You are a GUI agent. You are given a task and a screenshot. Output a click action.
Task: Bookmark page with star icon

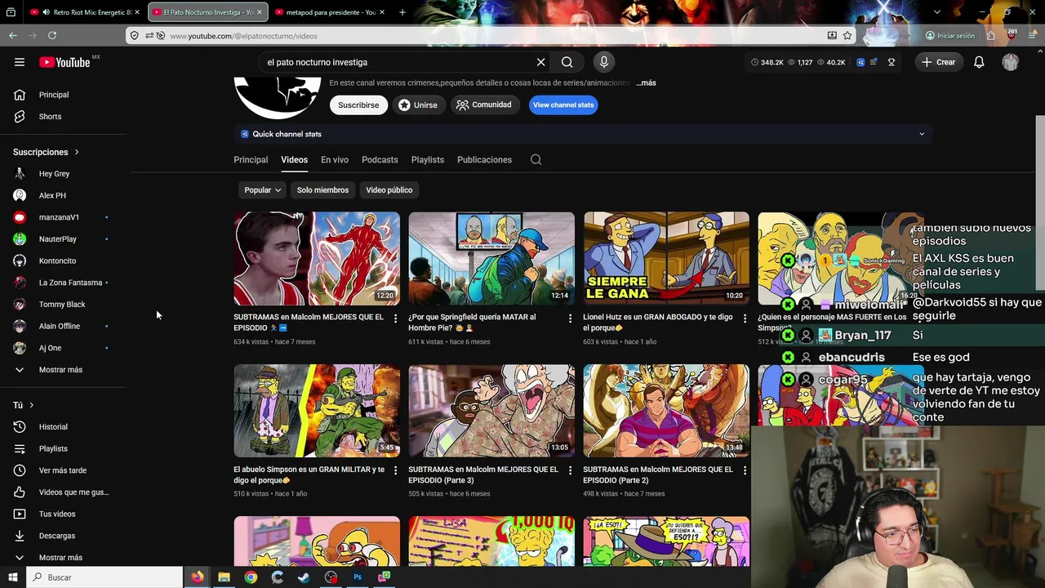pyautogui.click(x=847, y=36)
